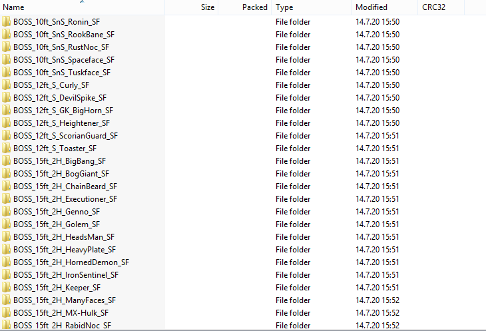
Task: Select BOSS_12ft_S_ScorianGuard_SF entry
Action: pyautogui.click(x=65, y=136)
